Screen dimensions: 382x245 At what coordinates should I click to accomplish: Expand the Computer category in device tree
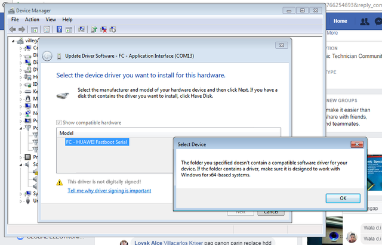21,48
